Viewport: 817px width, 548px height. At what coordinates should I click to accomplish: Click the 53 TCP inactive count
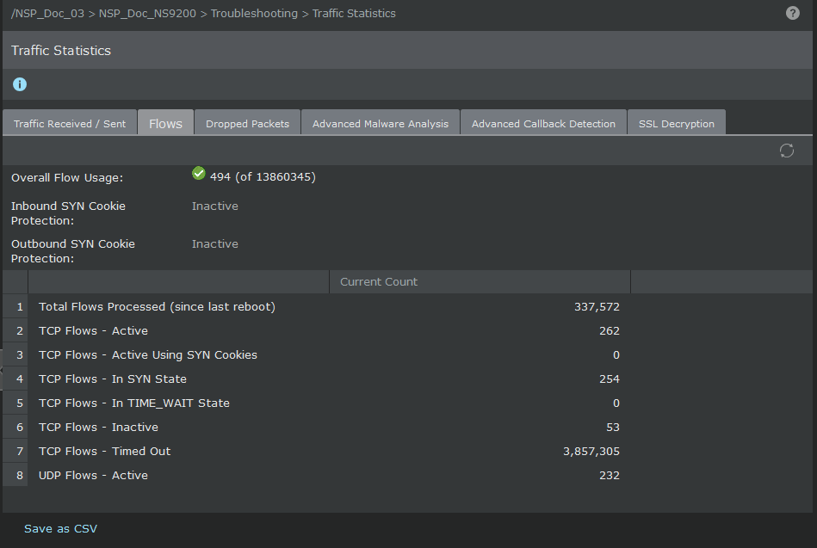613,428
